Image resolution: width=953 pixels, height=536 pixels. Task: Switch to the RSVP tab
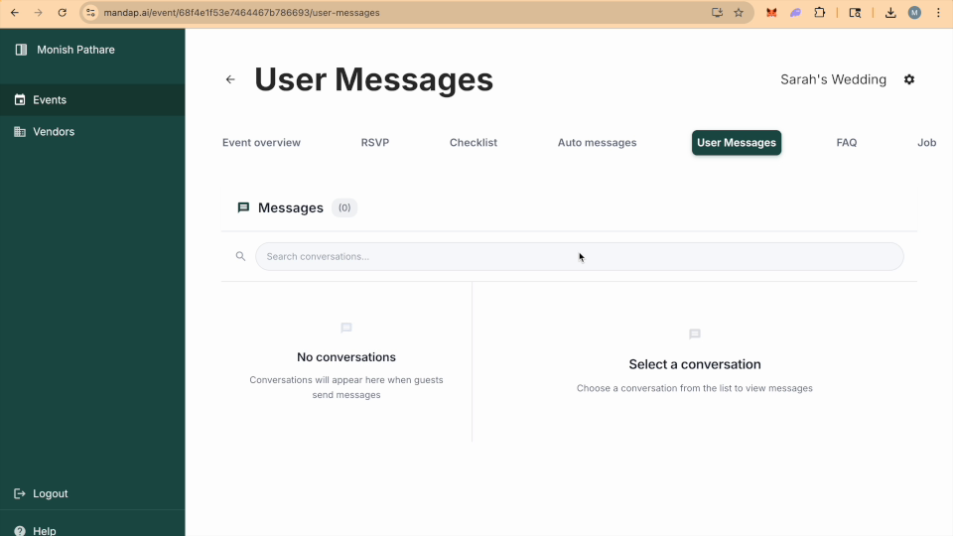(x=375, y=142)
